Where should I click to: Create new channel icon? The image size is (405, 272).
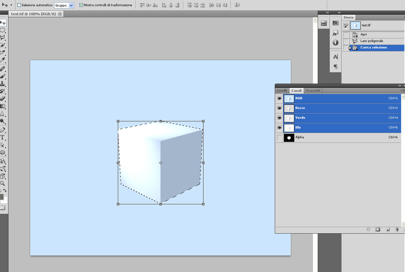388,229
